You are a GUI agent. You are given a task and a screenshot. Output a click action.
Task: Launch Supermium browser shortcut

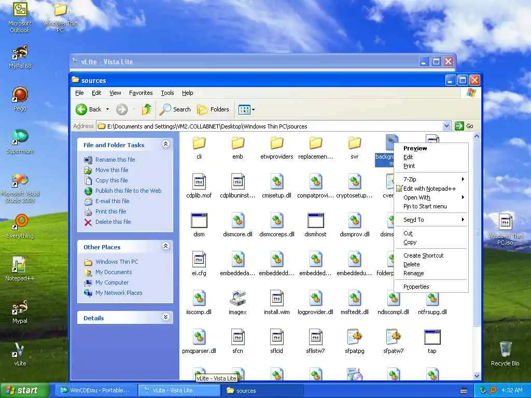20,141
